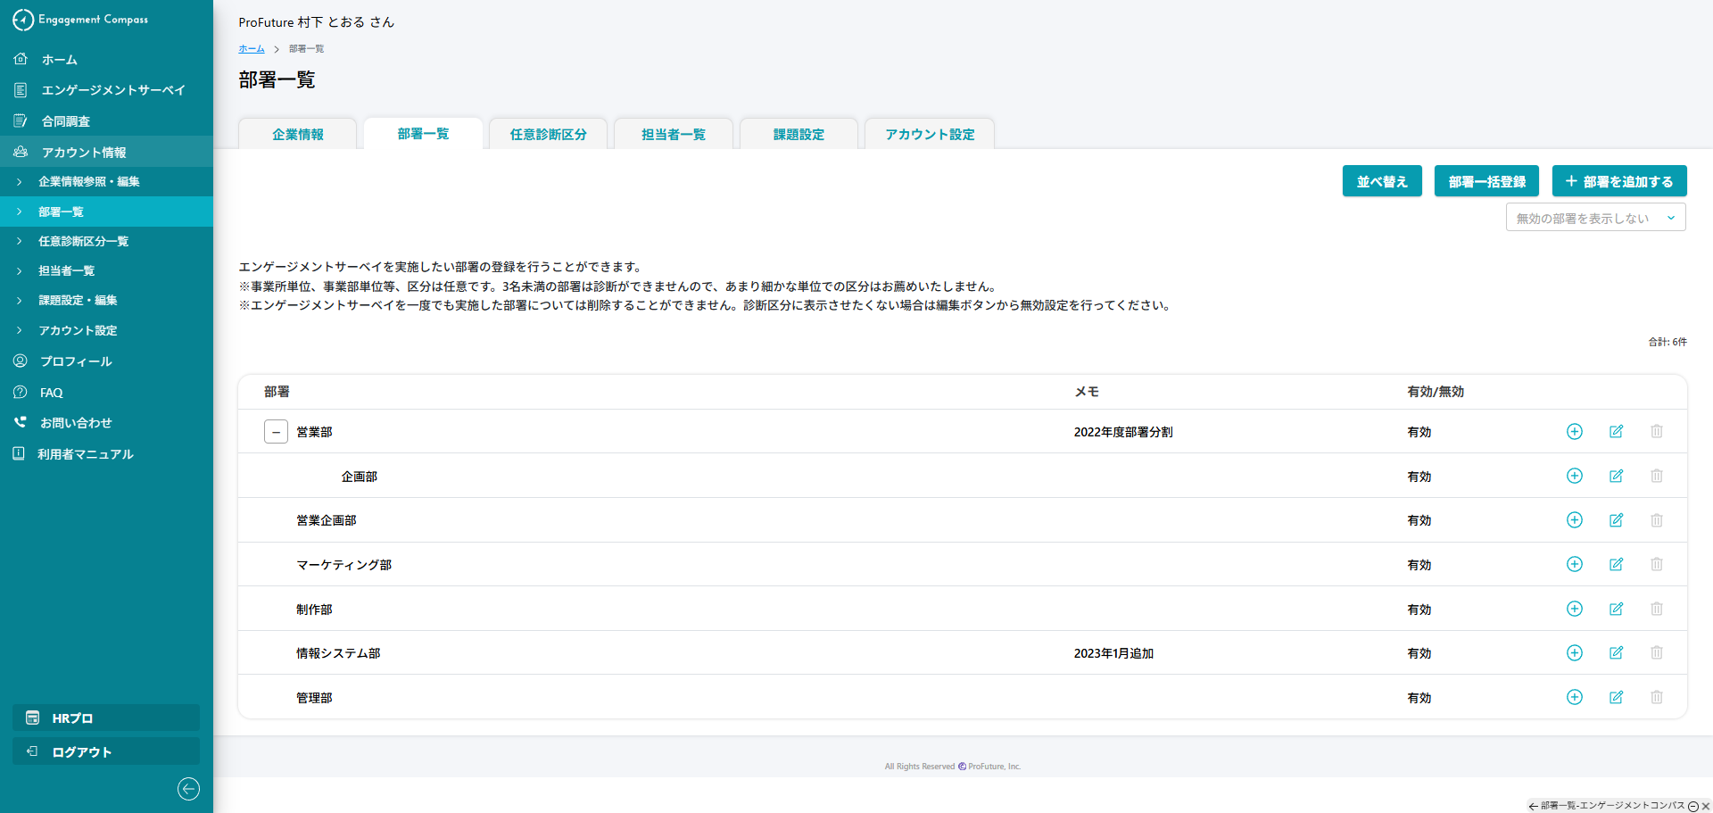Click the trash icon for 管理部 row
Image resolution: width=1713 pixels, height=813 pixels.
1657,698
